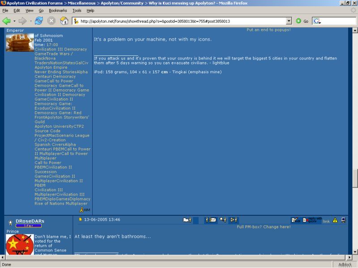Click the 'Put an end to popups!' link
Image resolution: width=358 pixels, height=268 pixels.
[x=268, y=30]
